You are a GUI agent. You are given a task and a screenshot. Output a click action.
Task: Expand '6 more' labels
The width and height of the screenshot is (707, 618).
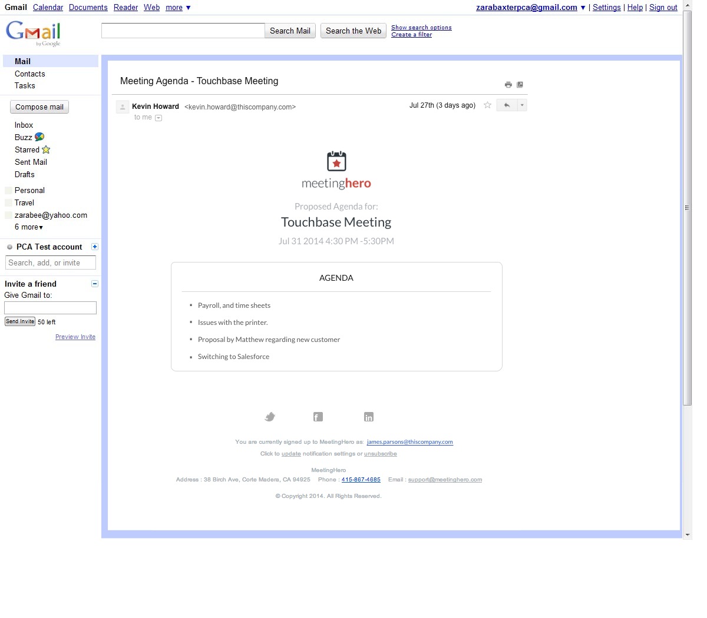click(x=29, y=227)
